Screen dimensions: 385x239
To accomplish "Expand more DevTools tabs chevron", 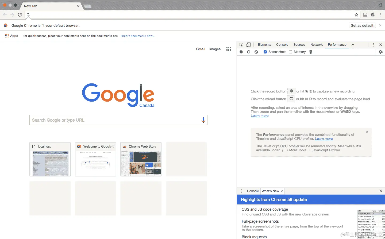I will pyautogui.click(x=353, y=45).
